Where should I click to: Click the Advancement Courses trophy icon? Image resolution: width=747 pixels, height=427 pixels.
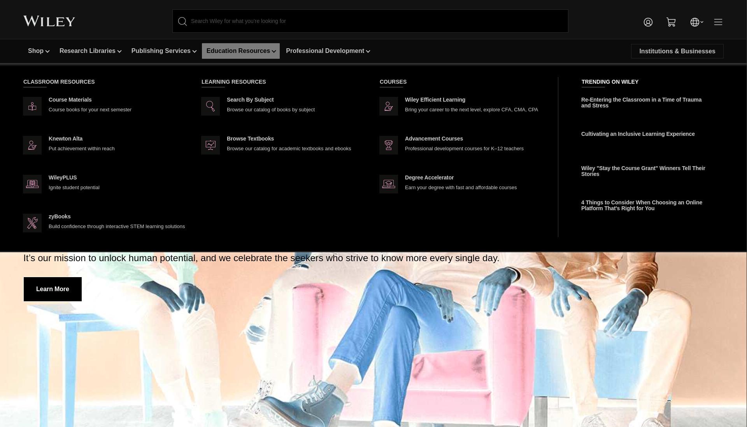(x=389, y=145)
